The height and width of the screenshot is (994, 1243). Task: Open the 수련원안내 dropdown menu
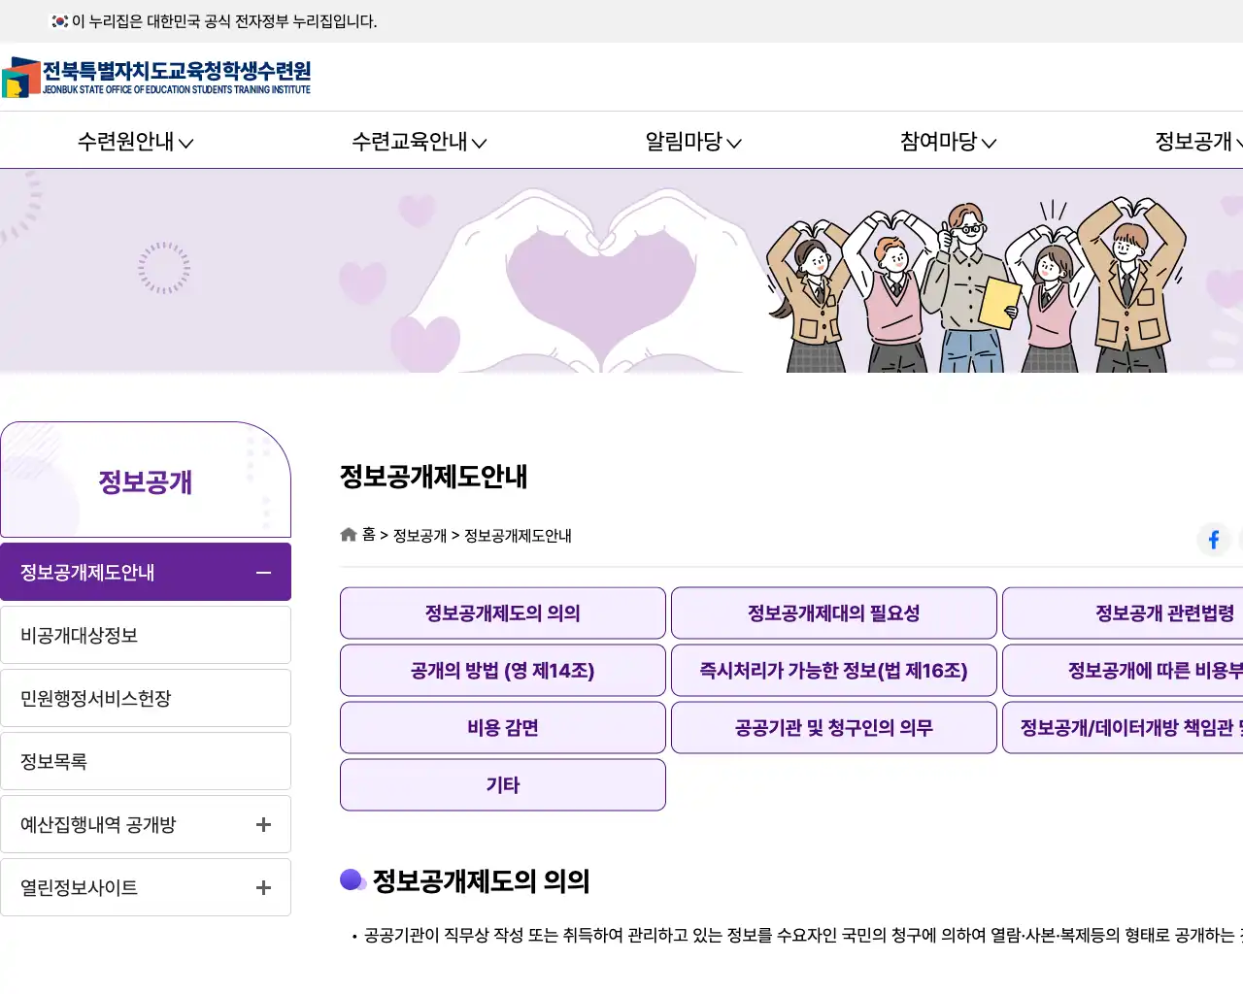click(136, 142)
